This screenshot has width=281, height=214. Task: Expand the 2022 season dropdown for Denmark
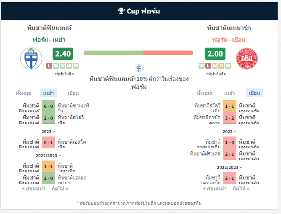click(x=230, y=131)
